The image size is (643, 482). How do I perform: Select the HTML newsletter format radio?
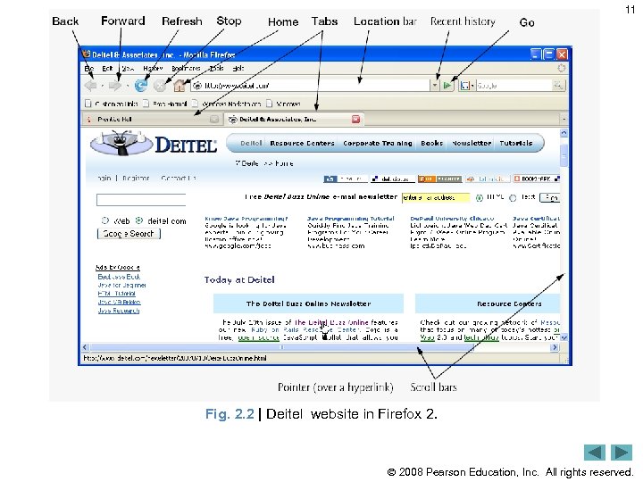click(479, 198)
